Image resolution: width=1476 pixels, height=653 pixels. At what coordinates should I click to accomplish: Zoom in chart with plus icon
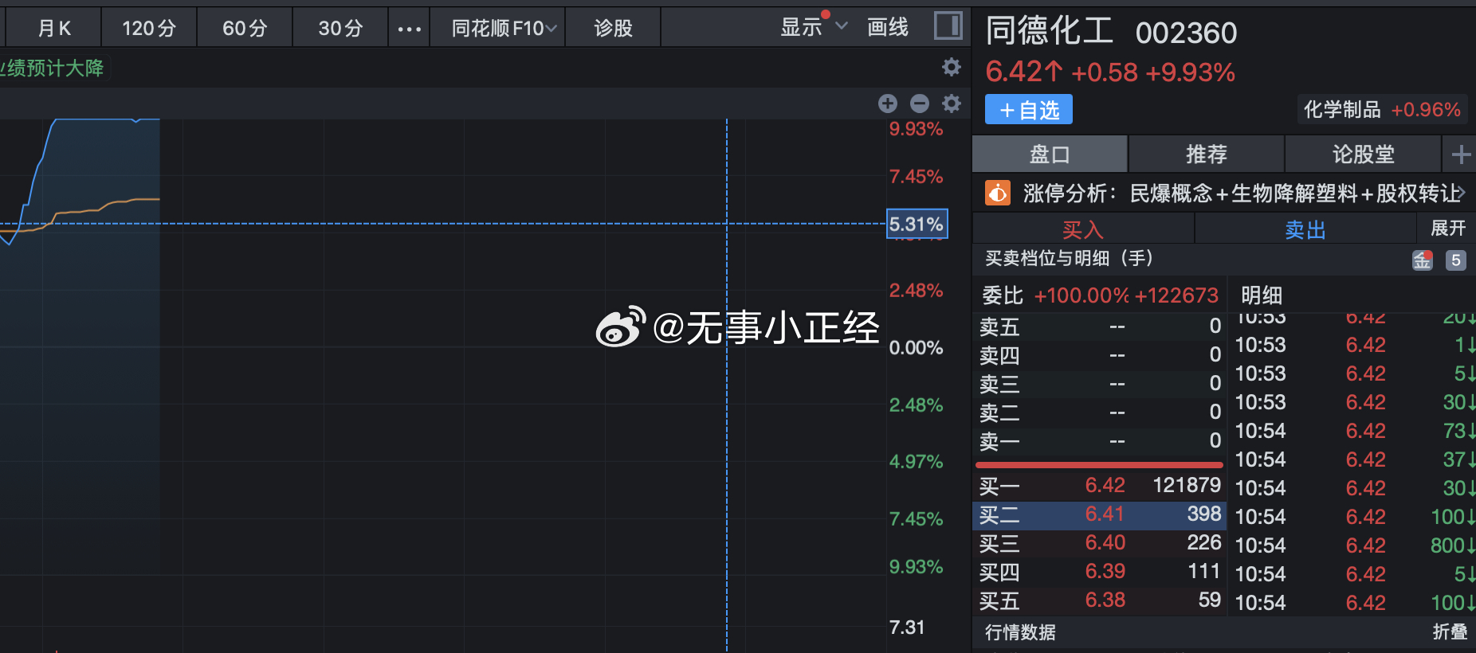point(887,104)
